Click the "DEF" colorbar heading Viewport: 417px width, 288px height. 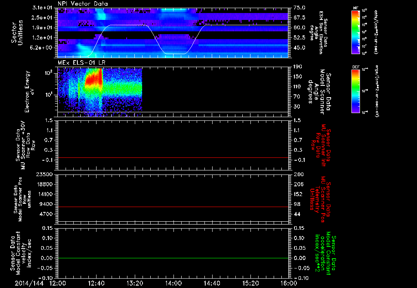(x=356, y=67)
